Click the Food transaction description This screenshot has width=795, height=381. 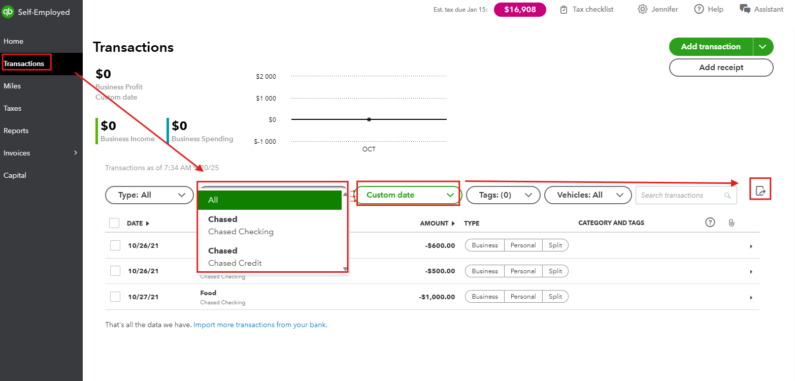208,293
